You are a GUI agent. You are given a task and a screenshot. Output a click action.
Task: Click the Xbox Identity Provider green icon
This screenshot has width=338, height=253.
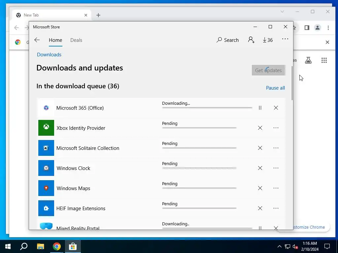coord(46,128)
